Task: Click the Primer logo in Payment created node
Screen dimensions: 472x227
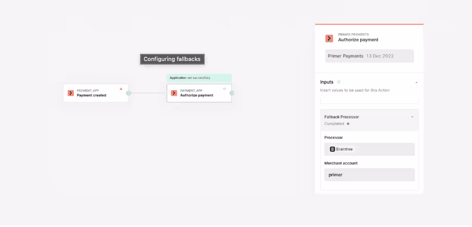Action: (x=71, y=93)
